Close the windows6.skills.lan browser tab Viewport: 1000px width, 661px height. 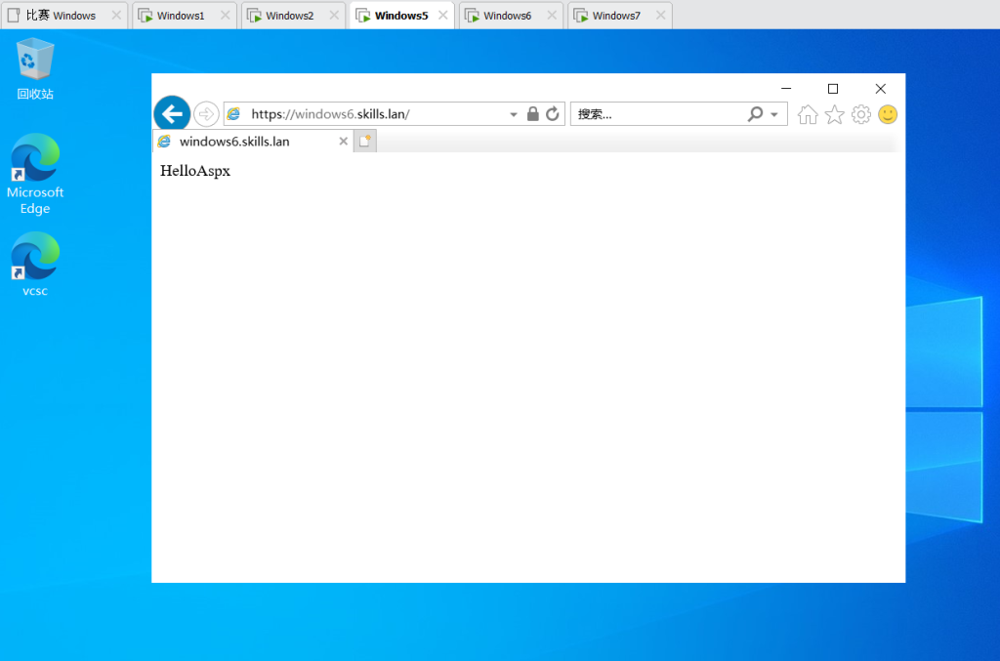[x=343, y=142]
